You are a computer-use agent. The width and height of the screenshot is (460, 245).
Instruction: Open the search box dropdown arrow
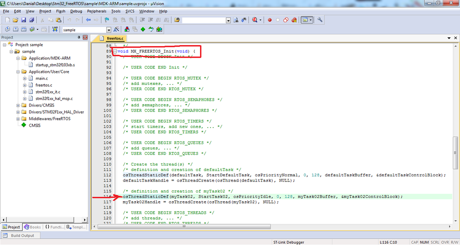(228, 20)
